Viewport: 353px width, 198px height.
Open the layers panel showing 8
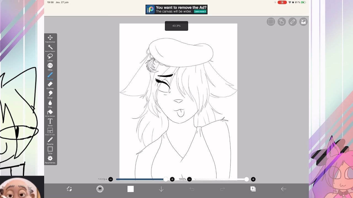tap(253, 189)
